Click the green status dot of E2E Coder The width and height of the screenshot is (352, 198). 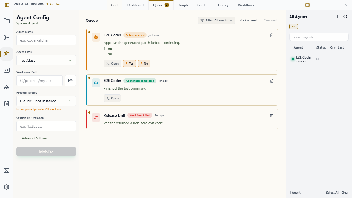pyautogui.click(x=293, y=59)
